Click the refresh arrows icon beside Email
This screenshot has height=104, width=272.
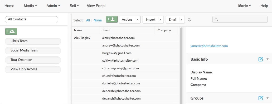click(189, 20)
